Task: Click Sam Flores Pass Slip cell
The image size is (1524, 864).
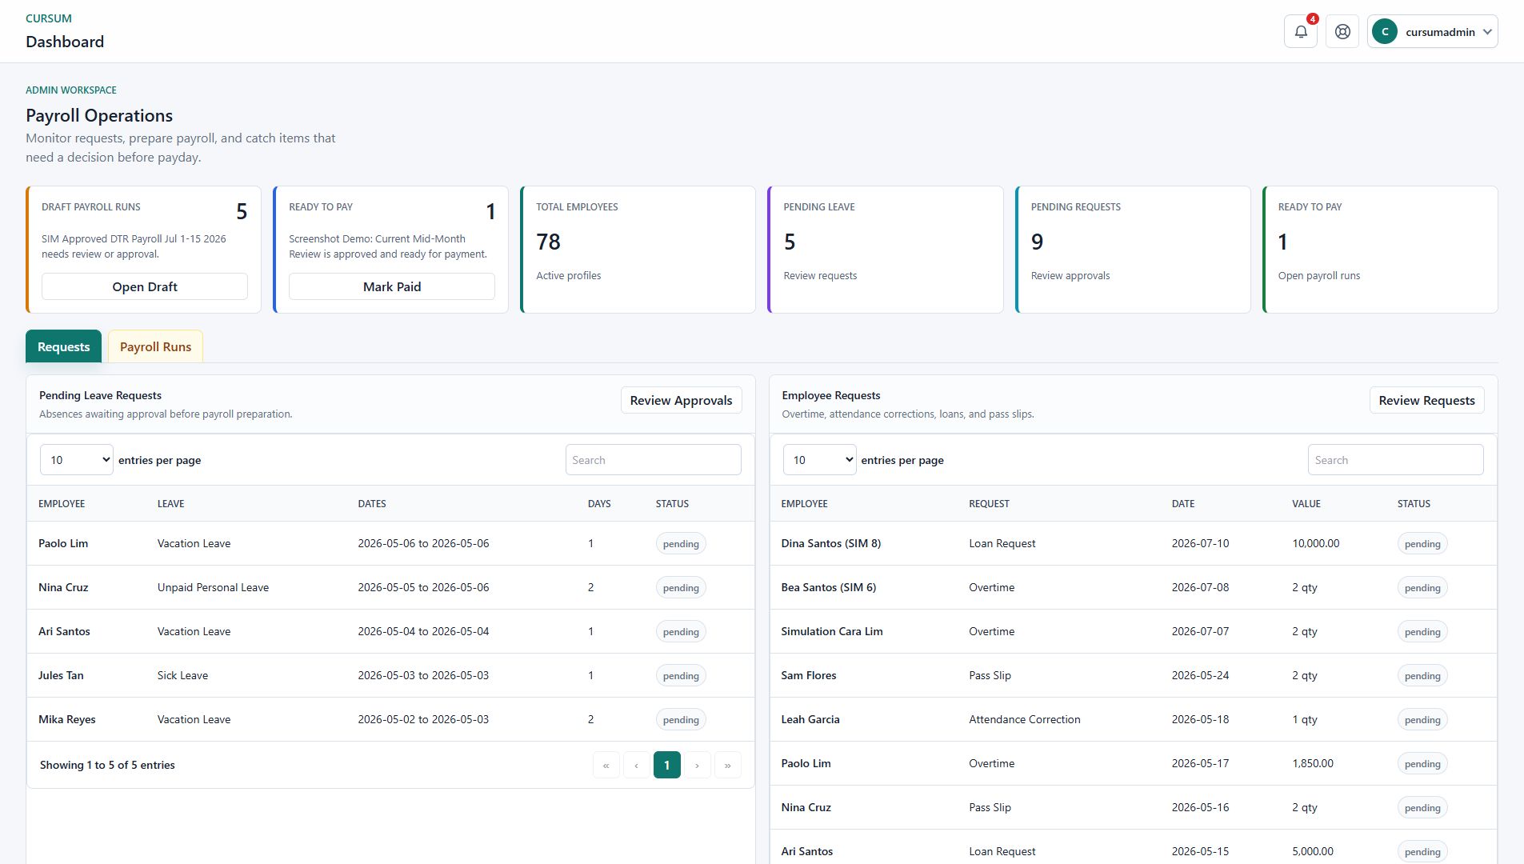Action: 990,675
